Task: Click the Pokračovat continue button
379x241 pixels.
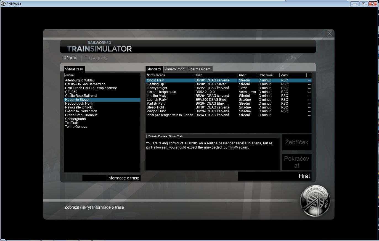Action: 297,162
